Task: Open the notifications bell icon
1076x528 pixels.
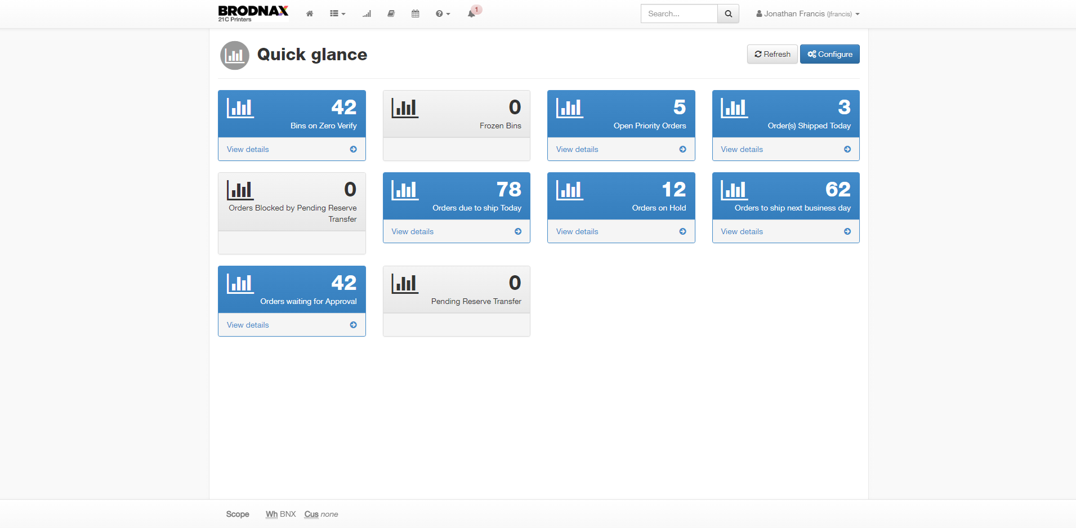Action: [x=471, y=14]
